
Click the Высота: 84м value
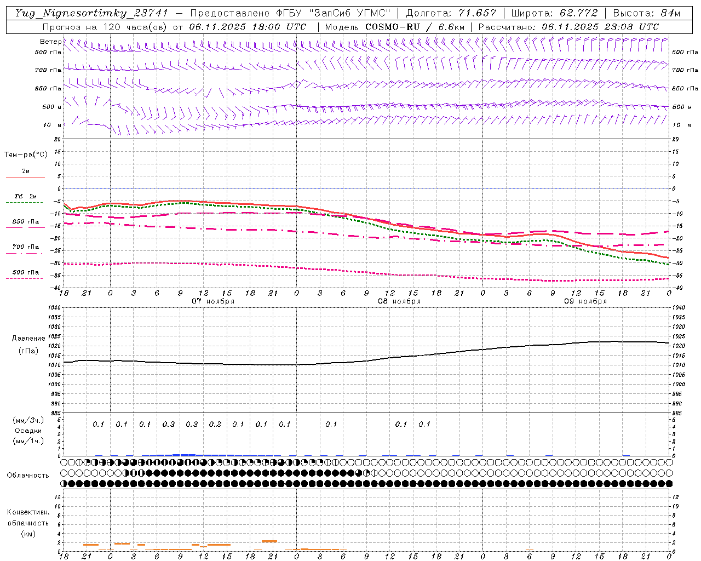click(647, 13)
